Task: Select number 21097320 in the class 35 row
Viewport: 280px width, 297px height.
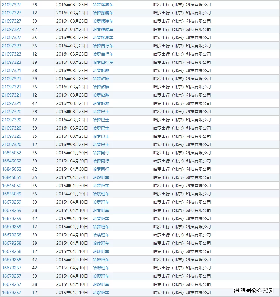Action: coord(11,136)
